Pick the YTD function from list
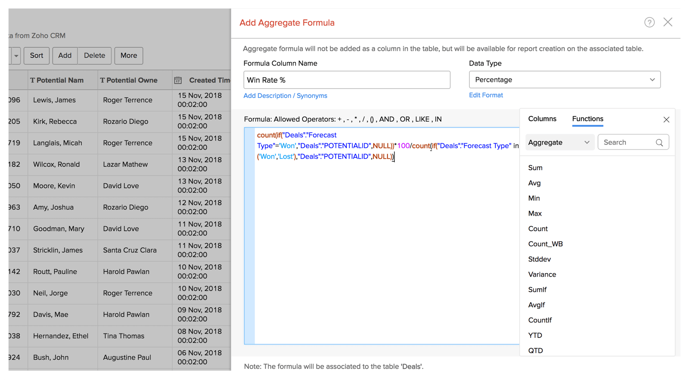Screen dimensions: 689x380 pos(535,335)
